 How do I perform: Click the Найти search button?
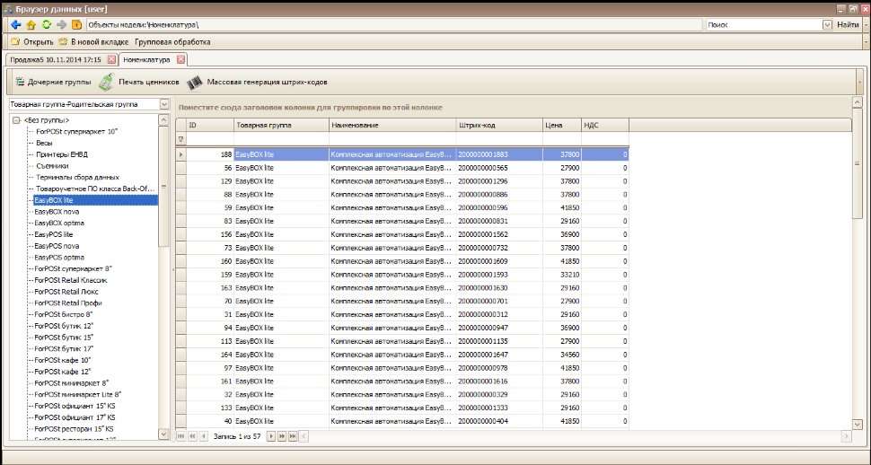pyautogui.click(x=849, y=25)
